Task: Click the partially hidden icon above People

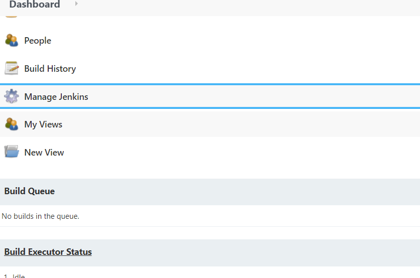Action: point(11,17)
